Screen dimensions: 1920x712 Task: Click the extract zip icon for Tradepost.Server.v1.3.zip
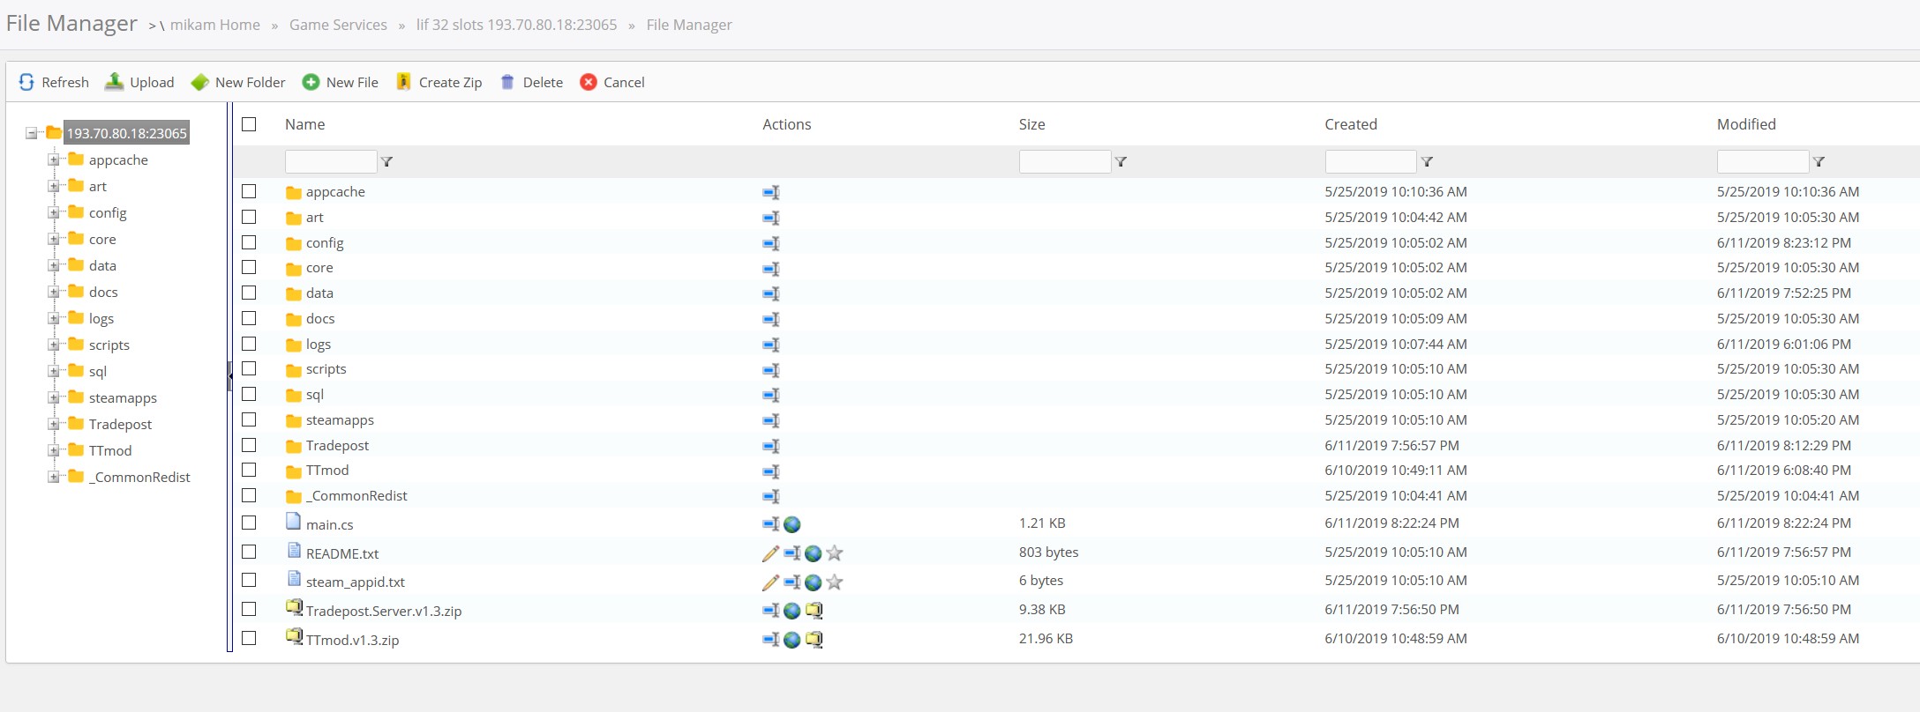click(x=814, y=611)
